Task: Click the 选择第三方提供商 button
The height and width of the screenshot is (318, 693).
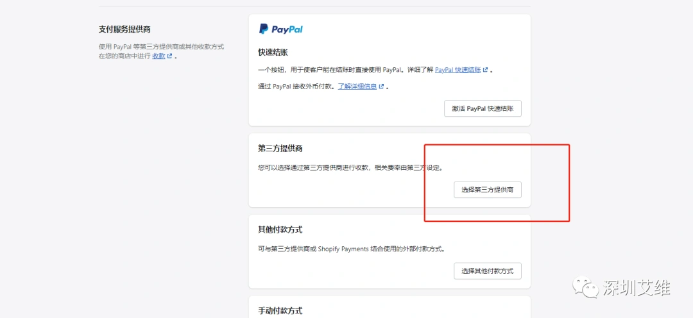Action: pos(488,190)
